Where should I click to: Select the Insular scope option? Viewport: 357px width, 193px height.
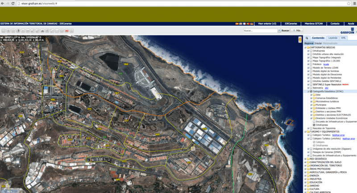(x=318, y=43)
